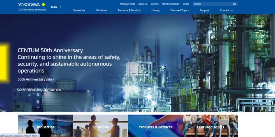Open the Featured Topics thumbnail card

tap(211, 126)
